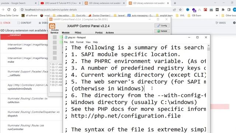The image size is (236, 133).
Task: Open the blue circular extension icon
Action: pyautogui.click(x=188, y=10)
